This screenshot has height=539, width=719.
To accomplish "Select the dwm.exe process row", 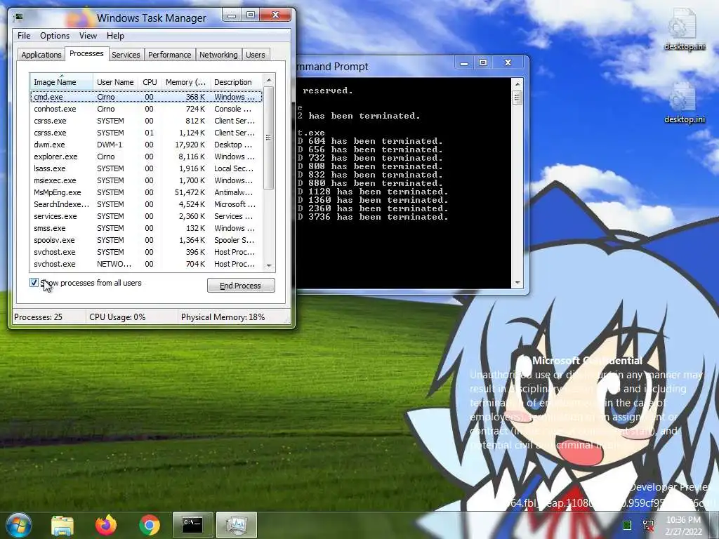I will point(146,145).
